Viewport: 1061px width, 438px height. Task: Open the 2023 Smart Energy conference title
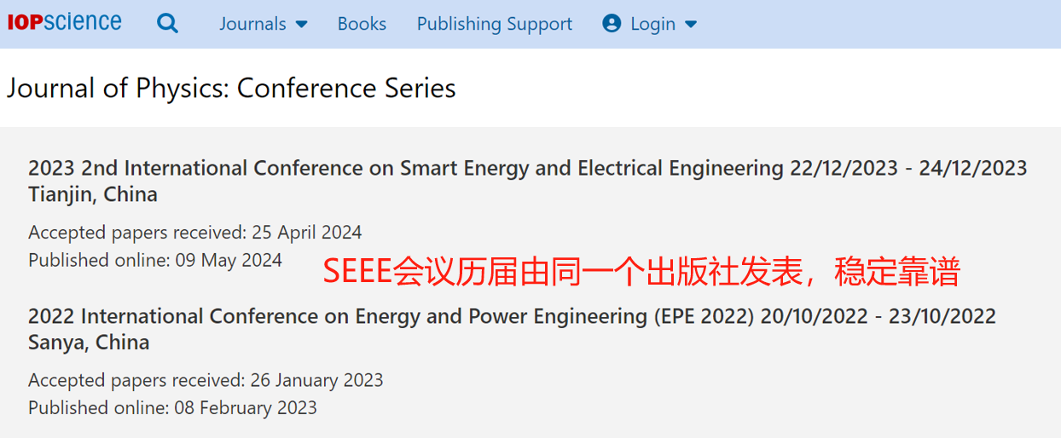tap(405, 169)
